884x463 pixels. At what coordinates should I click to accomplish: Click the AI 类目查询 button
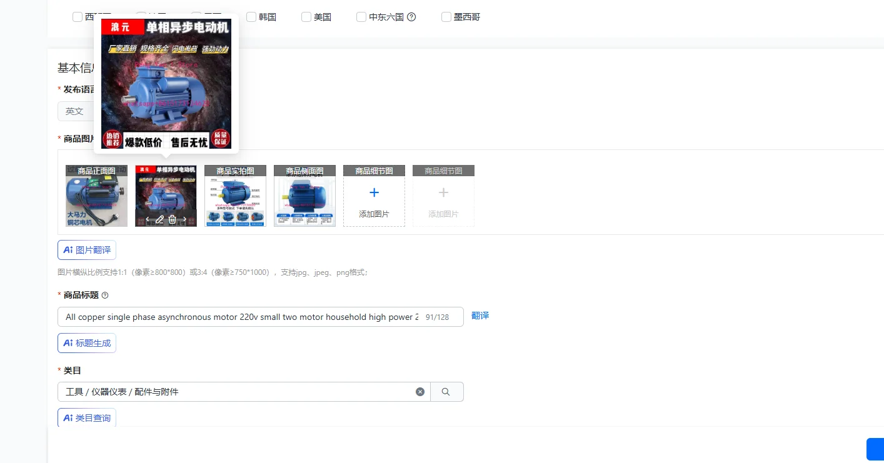(87, 418)
